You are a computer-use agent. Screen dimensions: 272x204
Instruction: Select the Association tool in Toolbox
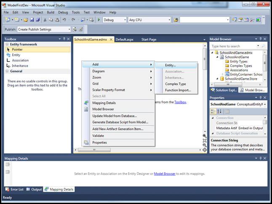click(20, 60)
